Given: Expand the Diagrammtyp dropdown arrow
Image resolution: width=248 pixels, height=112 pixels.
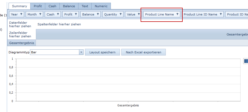Looking at the screenshot, I should tap(81, 52).
